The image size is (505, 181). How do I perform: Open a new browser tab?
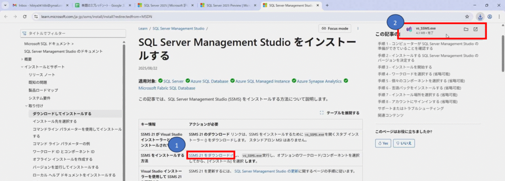327,5
